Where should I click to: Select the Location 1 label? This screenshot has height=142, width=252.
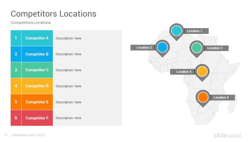196,31
